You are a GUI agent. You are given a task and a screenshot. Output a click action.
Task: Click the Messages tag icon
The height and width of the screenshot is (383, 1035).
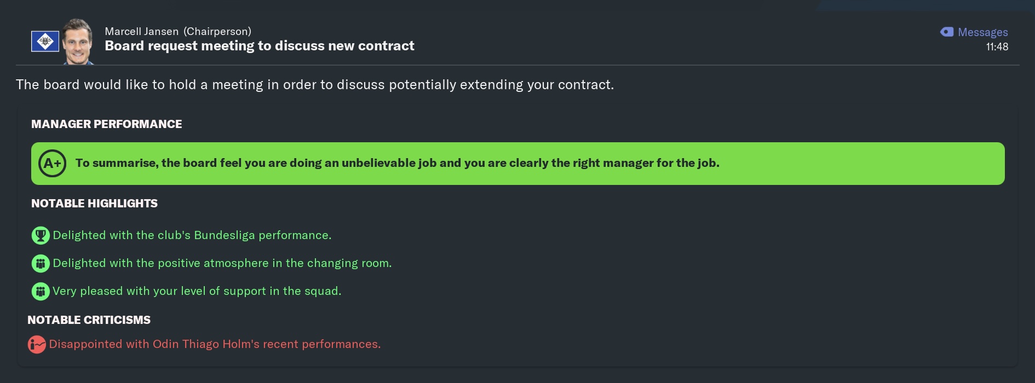click(x=947, y=32)
